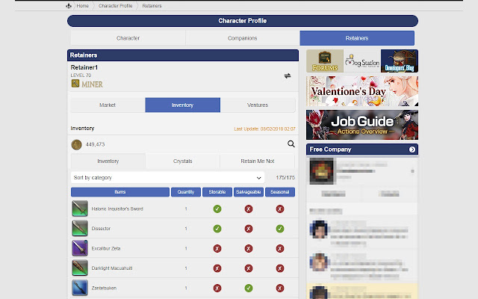
Task: Click Excalibur Zeta seasonal red cross
Action: (x=280, y=249)
